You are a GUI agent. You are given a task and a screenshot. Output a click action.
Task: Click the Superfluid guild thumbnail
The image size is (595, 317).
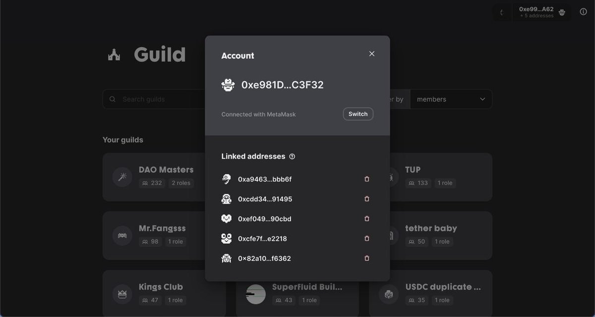[256, 294]
